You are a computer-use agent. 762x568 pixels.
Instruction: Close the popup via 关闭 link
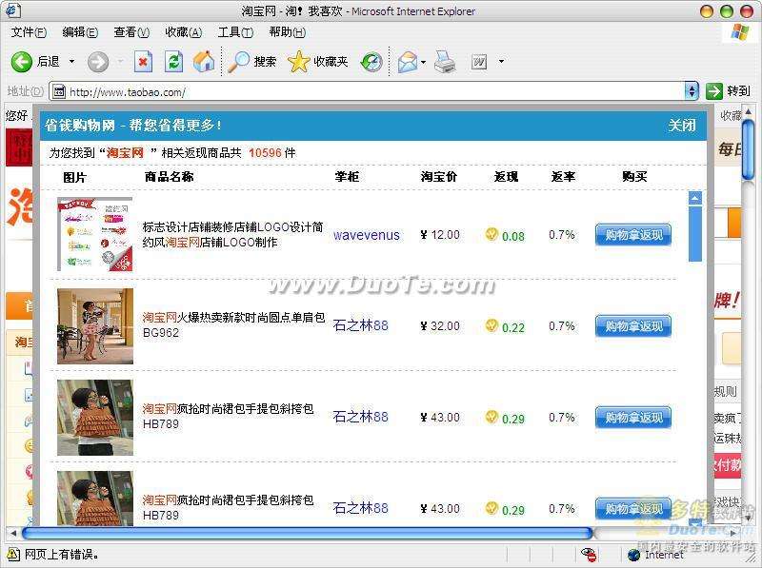681,126
